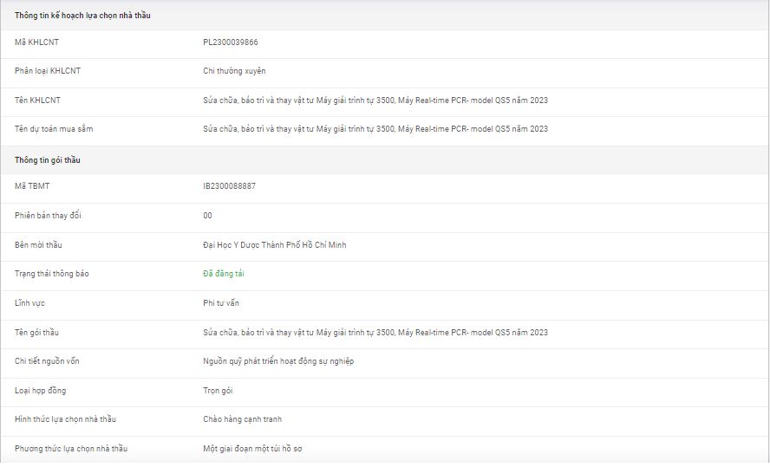The width and height of the screenshot is (770, 467).
Task: Click the "Mã TBMT" label
Action: pyautogui.click(x=32, y=186)
